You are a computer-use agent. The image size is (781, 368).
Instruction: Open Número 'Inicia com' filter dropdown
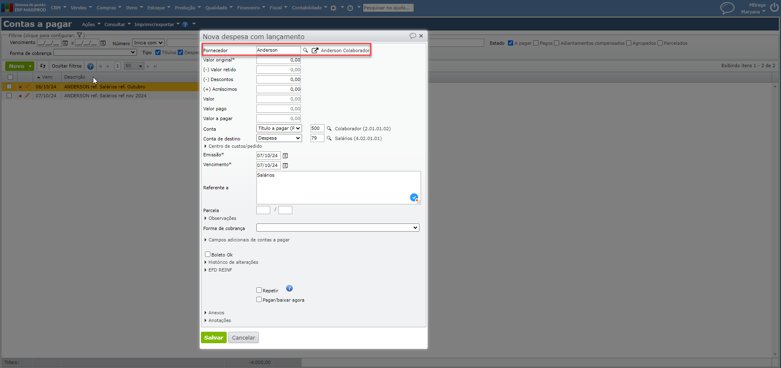(x=148, y=43)
